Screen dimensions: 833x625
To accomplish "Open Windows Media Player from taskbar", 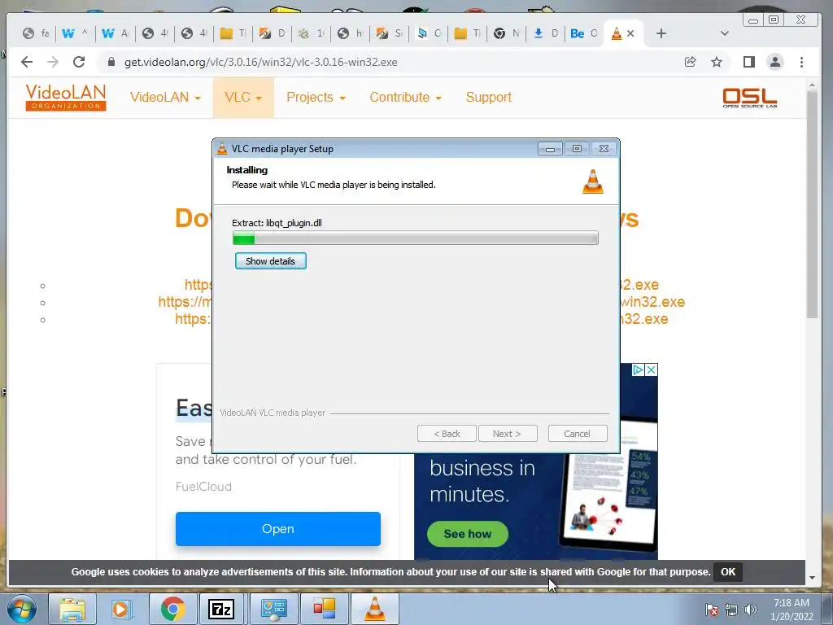I will pyautogui.click(x=120, y=609).
